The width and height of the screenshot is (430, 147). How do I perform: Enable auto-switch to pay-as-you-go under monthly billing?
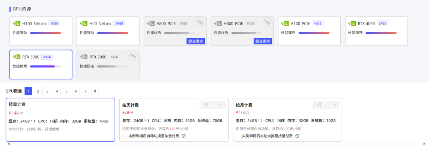tap(238, 136)
